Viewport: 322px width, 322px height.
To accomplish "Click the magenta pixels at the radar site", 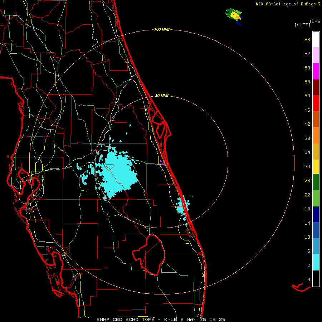I will click(x=162, y=163).
